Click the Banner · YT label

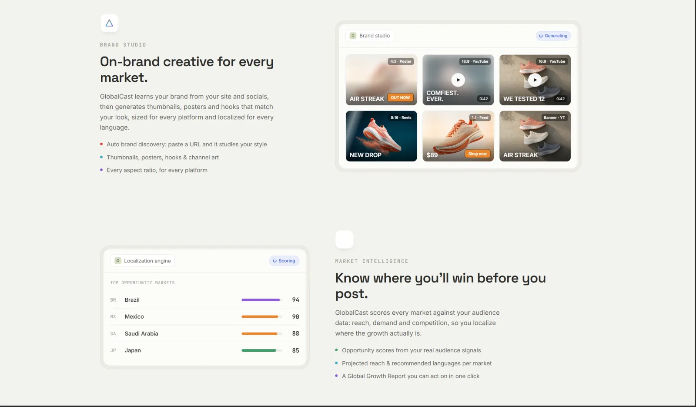tap(554, 118)
